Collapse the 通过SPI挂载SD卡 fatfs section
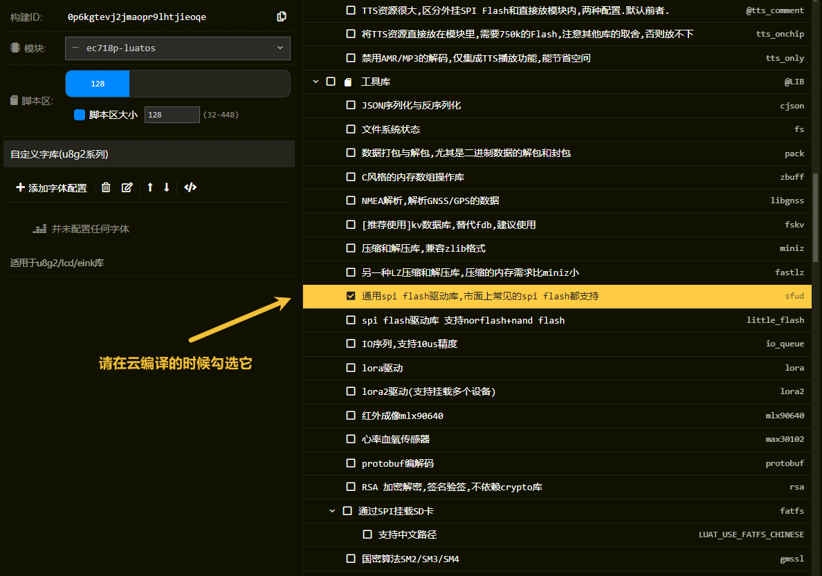Screen dimensions: 822x576 coord(332,511)
